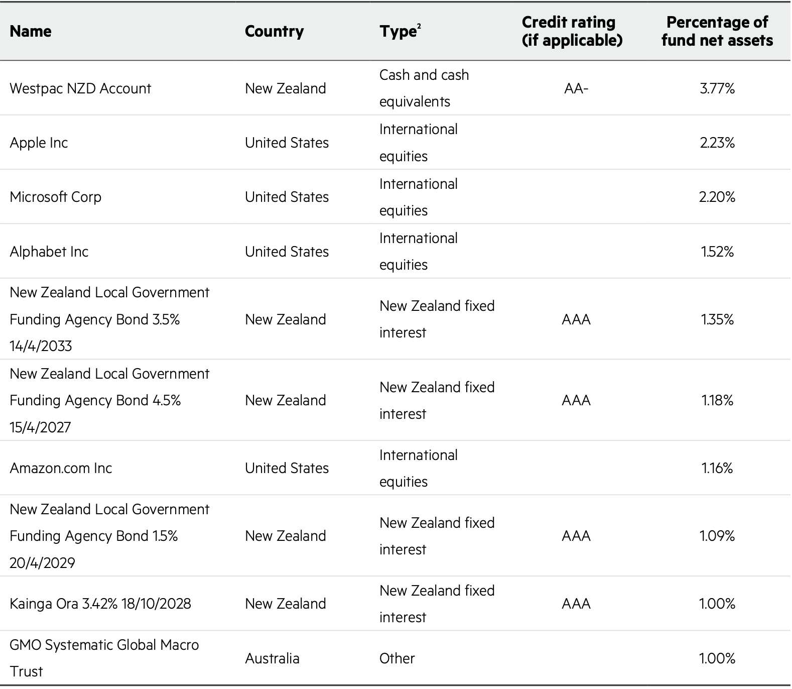The image size is (792, 689).
Task: Click the AA- credit rating cell
Action: click(576, 88)
